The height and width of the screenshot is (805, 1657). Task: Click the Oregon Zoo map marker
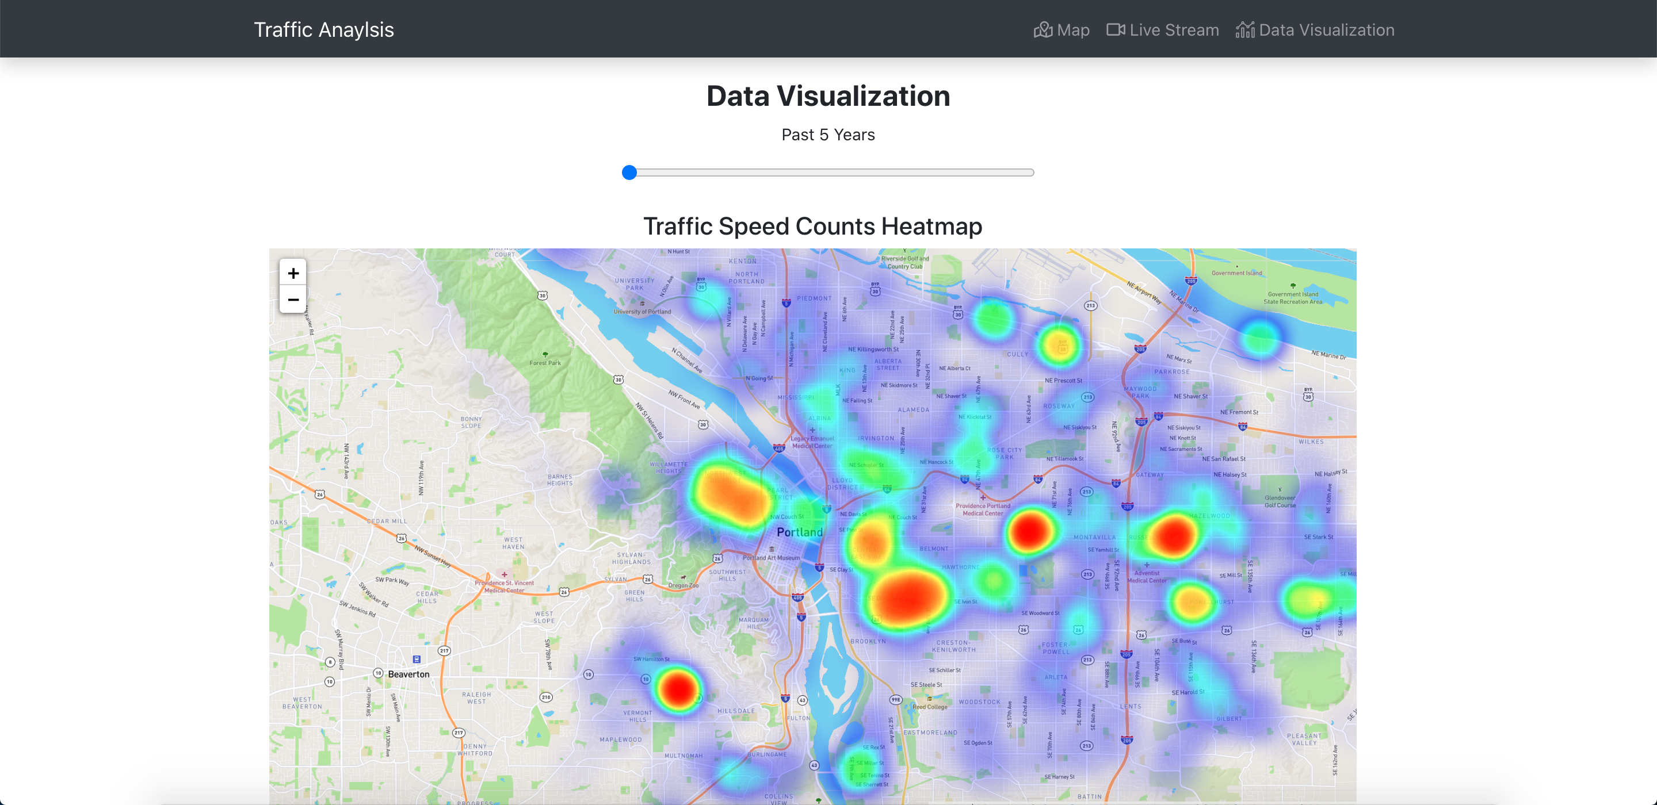click(x=683, y=577)
